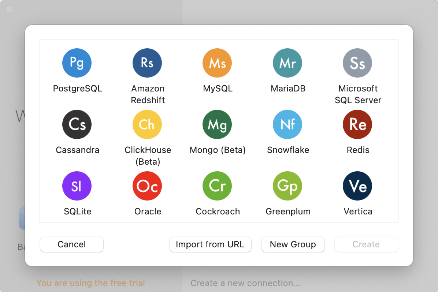Select the PostgreSQL connection icon
The width and height of the screenshot is (438, 292).
pos(77,63)
